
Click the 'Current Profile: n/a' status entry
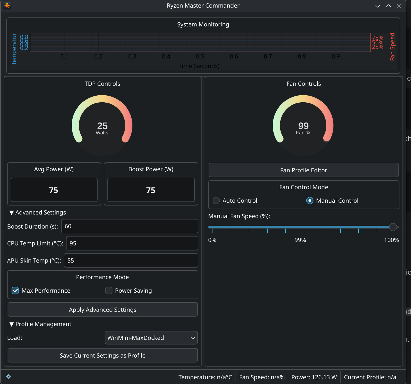click(x=370, y=377)
